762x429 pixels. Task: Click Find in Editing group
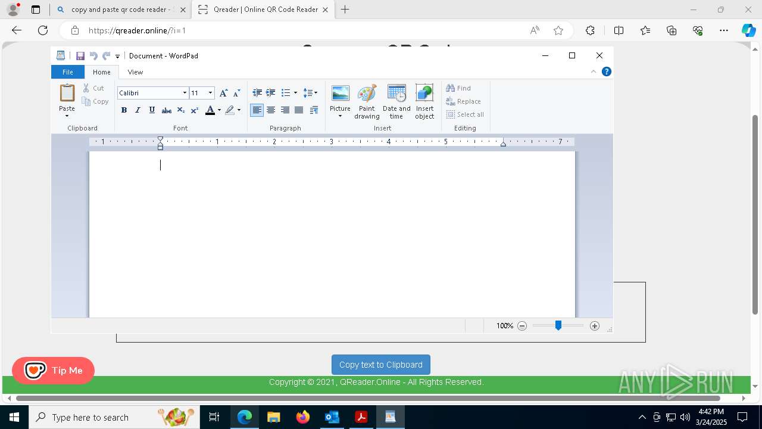click(x=458, y=88)
